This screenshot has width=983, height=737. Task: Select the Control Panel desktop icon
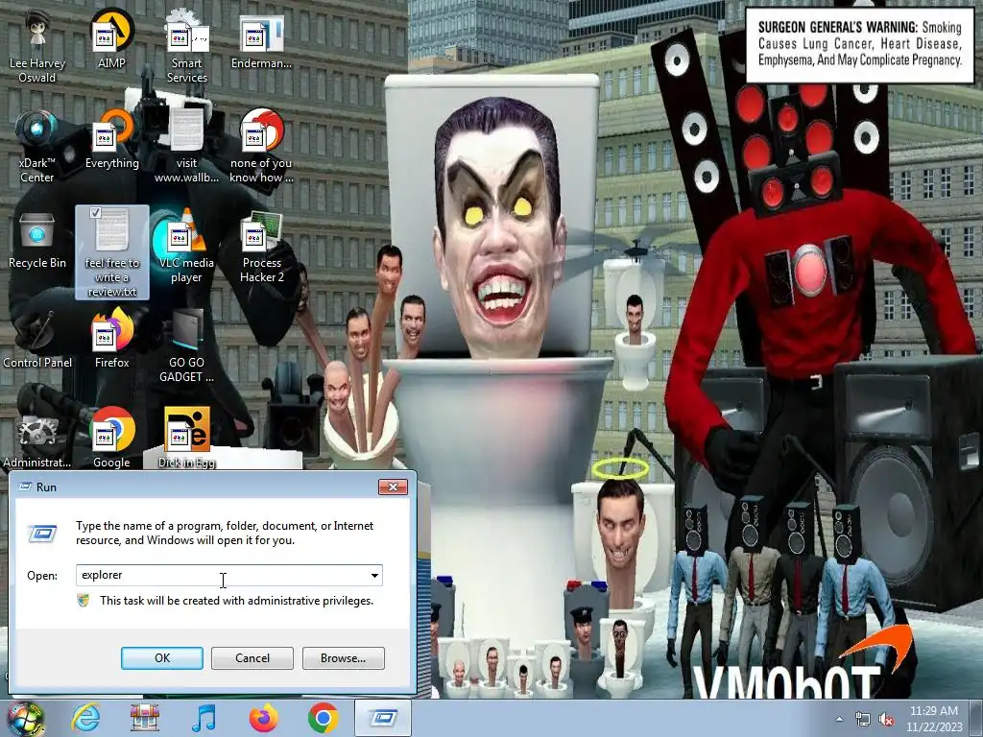point(37,341)
